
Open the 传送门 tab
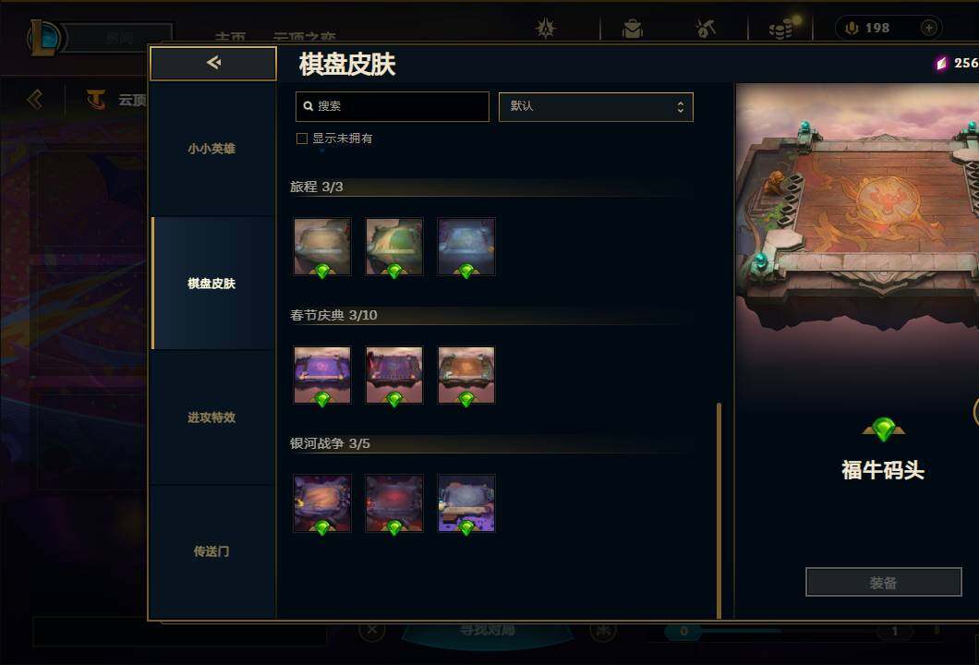pyautogui.click(x=212, y=551)
